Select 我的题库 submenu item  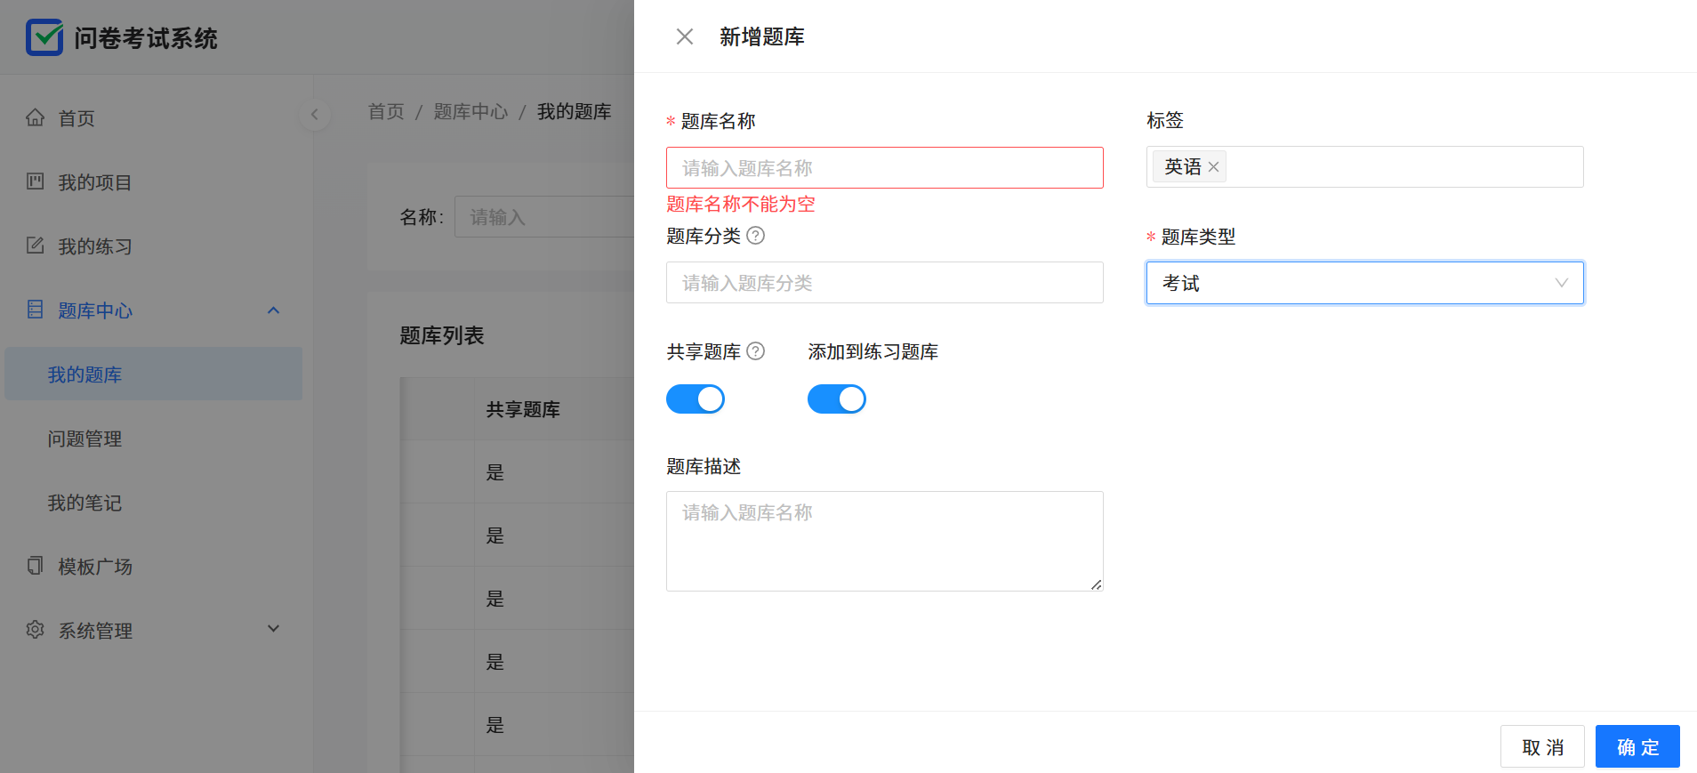point(153,374)
